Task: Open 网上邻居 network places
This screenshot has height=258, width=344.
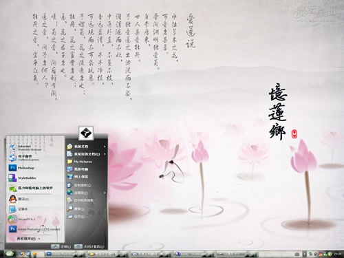Action: tap(87, 177)
